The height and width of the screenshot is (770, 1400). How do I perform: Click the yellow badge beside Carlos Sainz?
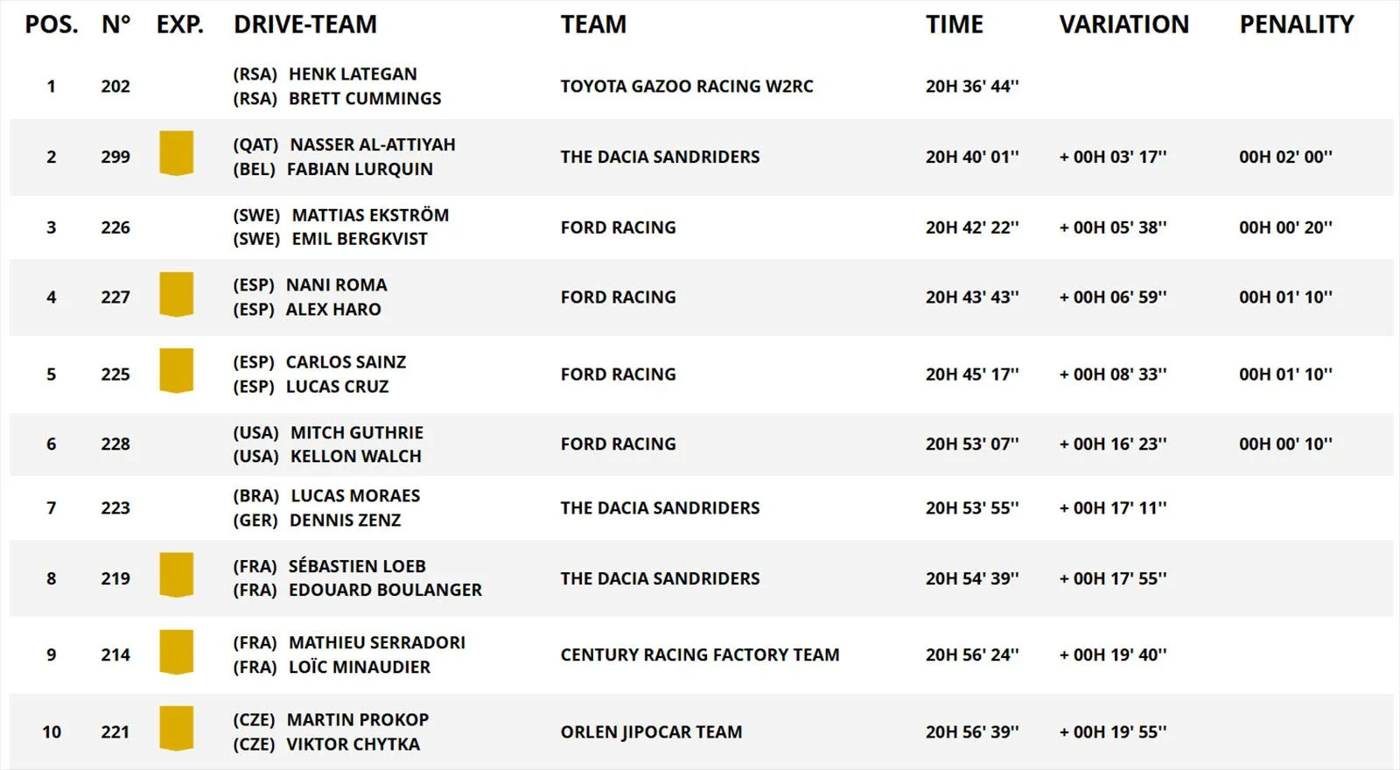176,370
